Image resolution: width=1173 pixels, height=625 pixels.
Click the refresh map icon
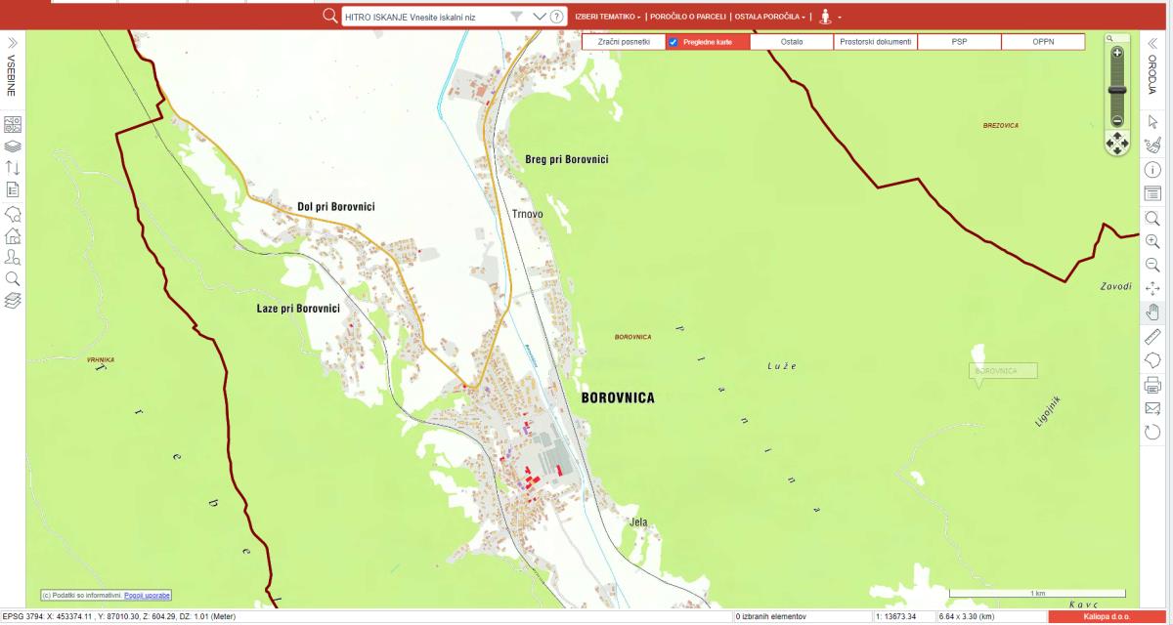click(1152, 432)
